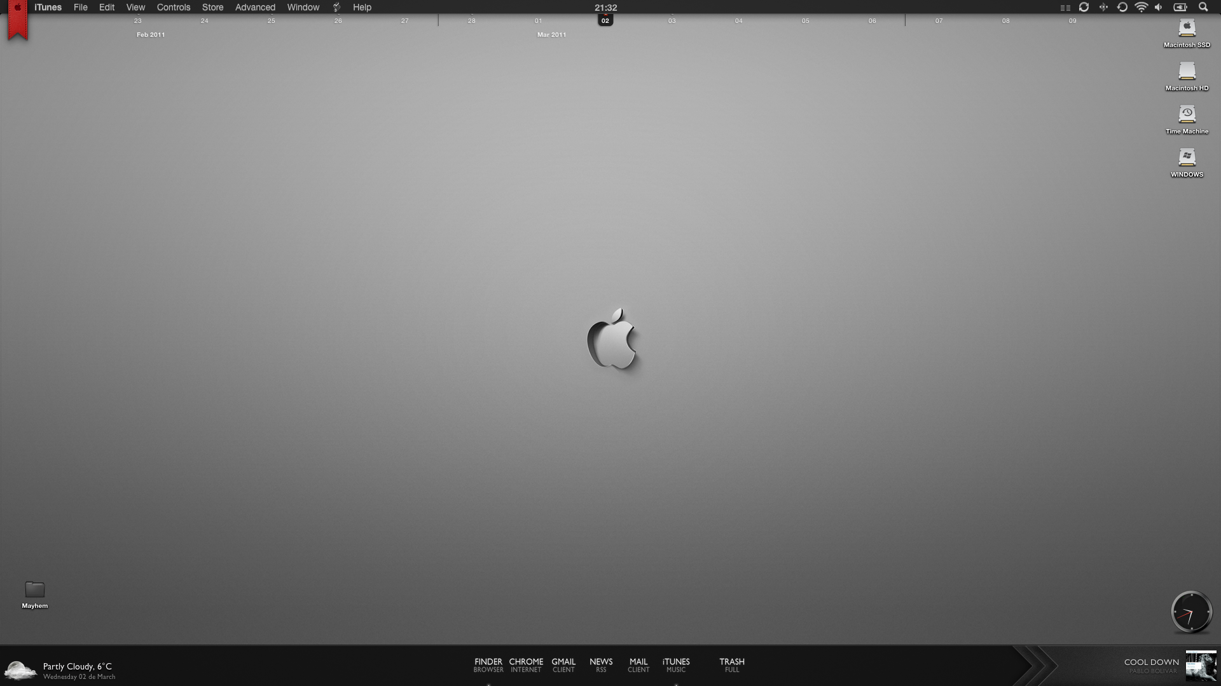Open the Trash launcher

(x=732, y=665)
